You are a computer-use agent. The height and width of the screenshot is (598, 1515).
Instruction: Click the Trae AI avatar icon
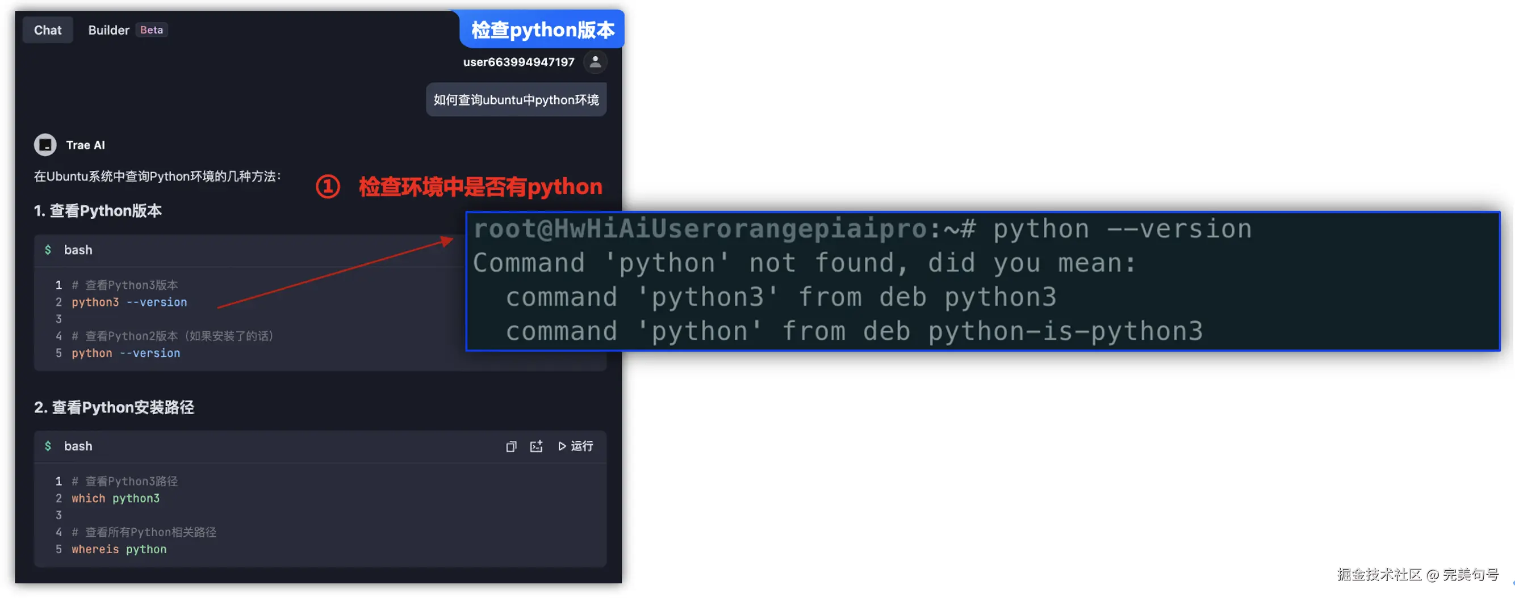[x=45, y=145]
